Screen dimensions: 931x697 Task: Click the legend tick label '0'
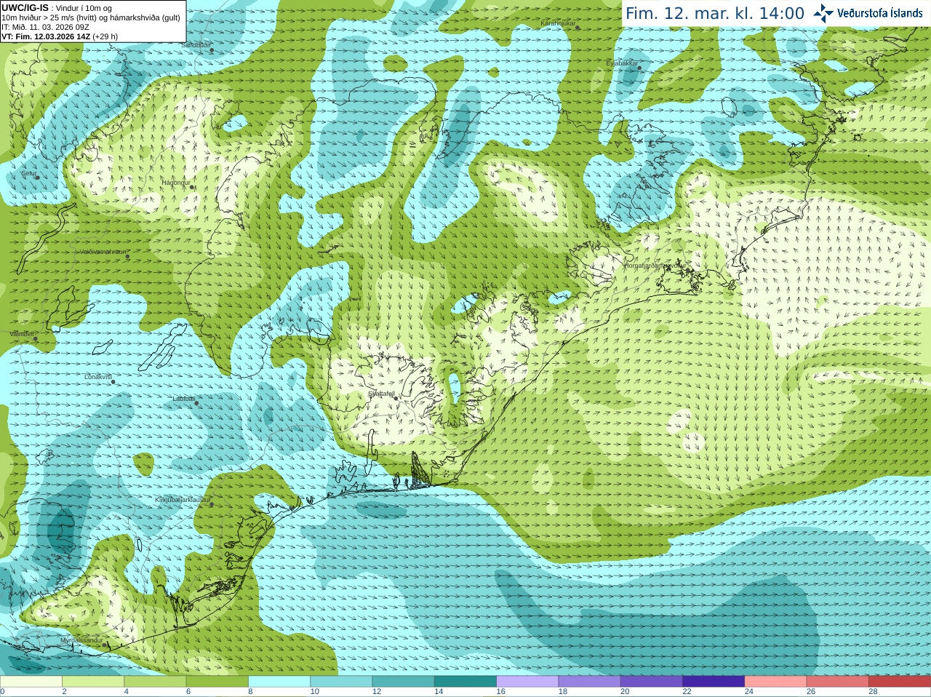[x=2, y=692]
